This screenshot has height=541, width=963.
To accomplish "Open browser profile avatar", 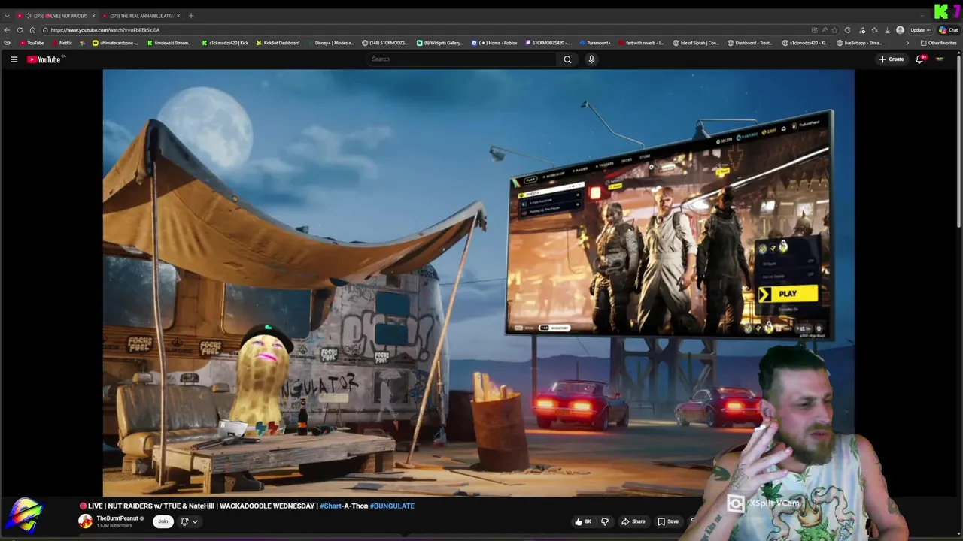I will click(x=900, y=30).
